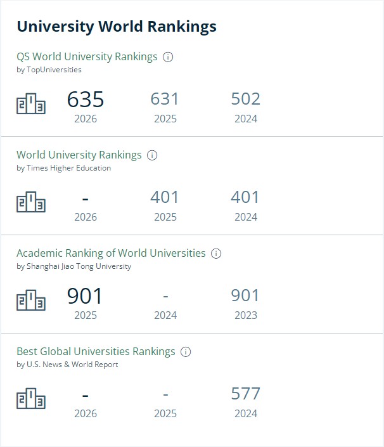The width and height of the screenshot is (384, 447).
Task: Open info icon for Academic Ranking of World Universities
Action: coord(216,254)
